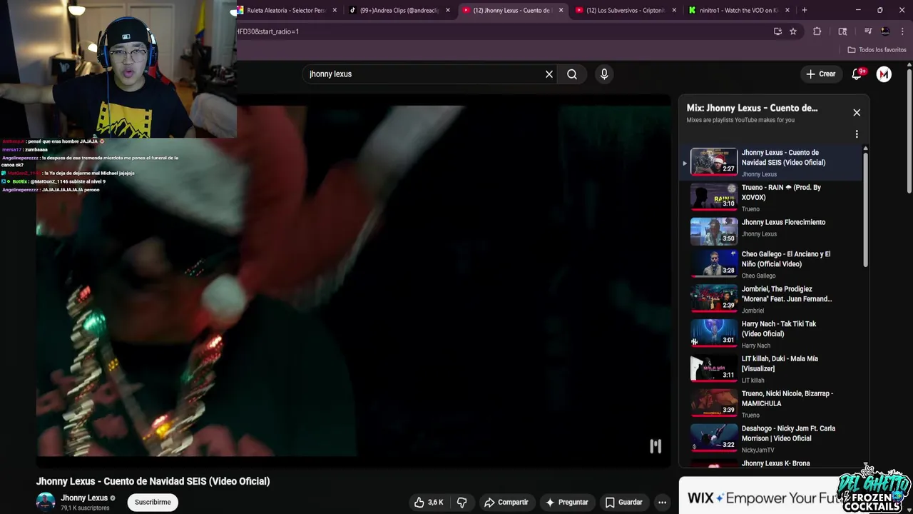Viewport: 913px width, 514px height.
Task: Click the Preguntar button
Action: (566, 503)
